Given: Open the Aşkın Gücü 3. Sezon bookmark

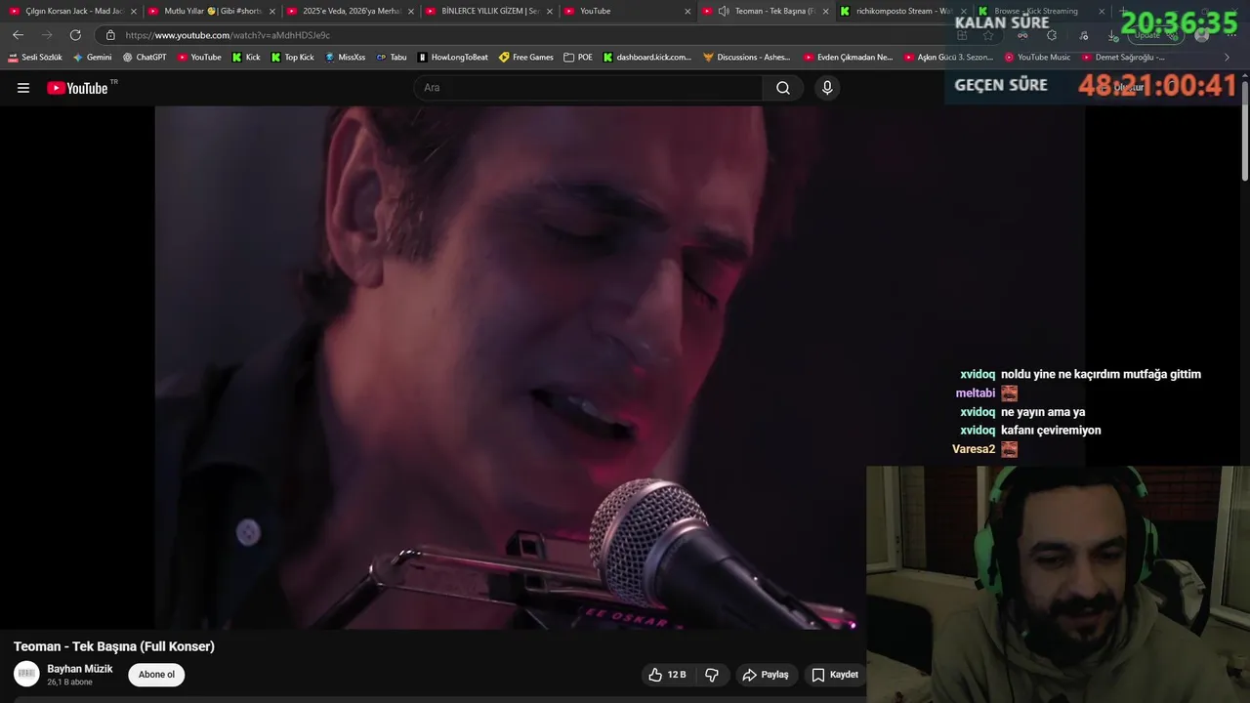Looking at the screenshot, I should coord(949,57).
